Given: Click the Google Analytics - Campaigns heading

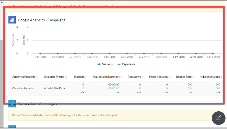Looking at the screenshot, I should click(x=41, y=20).
